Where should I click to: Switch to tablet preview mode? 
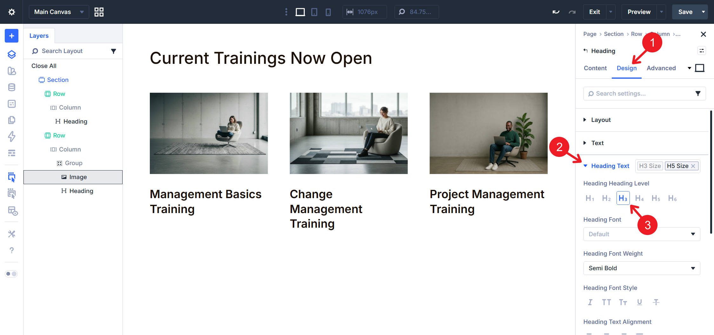click(x=314, y=12)
